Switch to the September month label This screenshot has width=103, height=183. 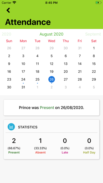pos(93,34)
